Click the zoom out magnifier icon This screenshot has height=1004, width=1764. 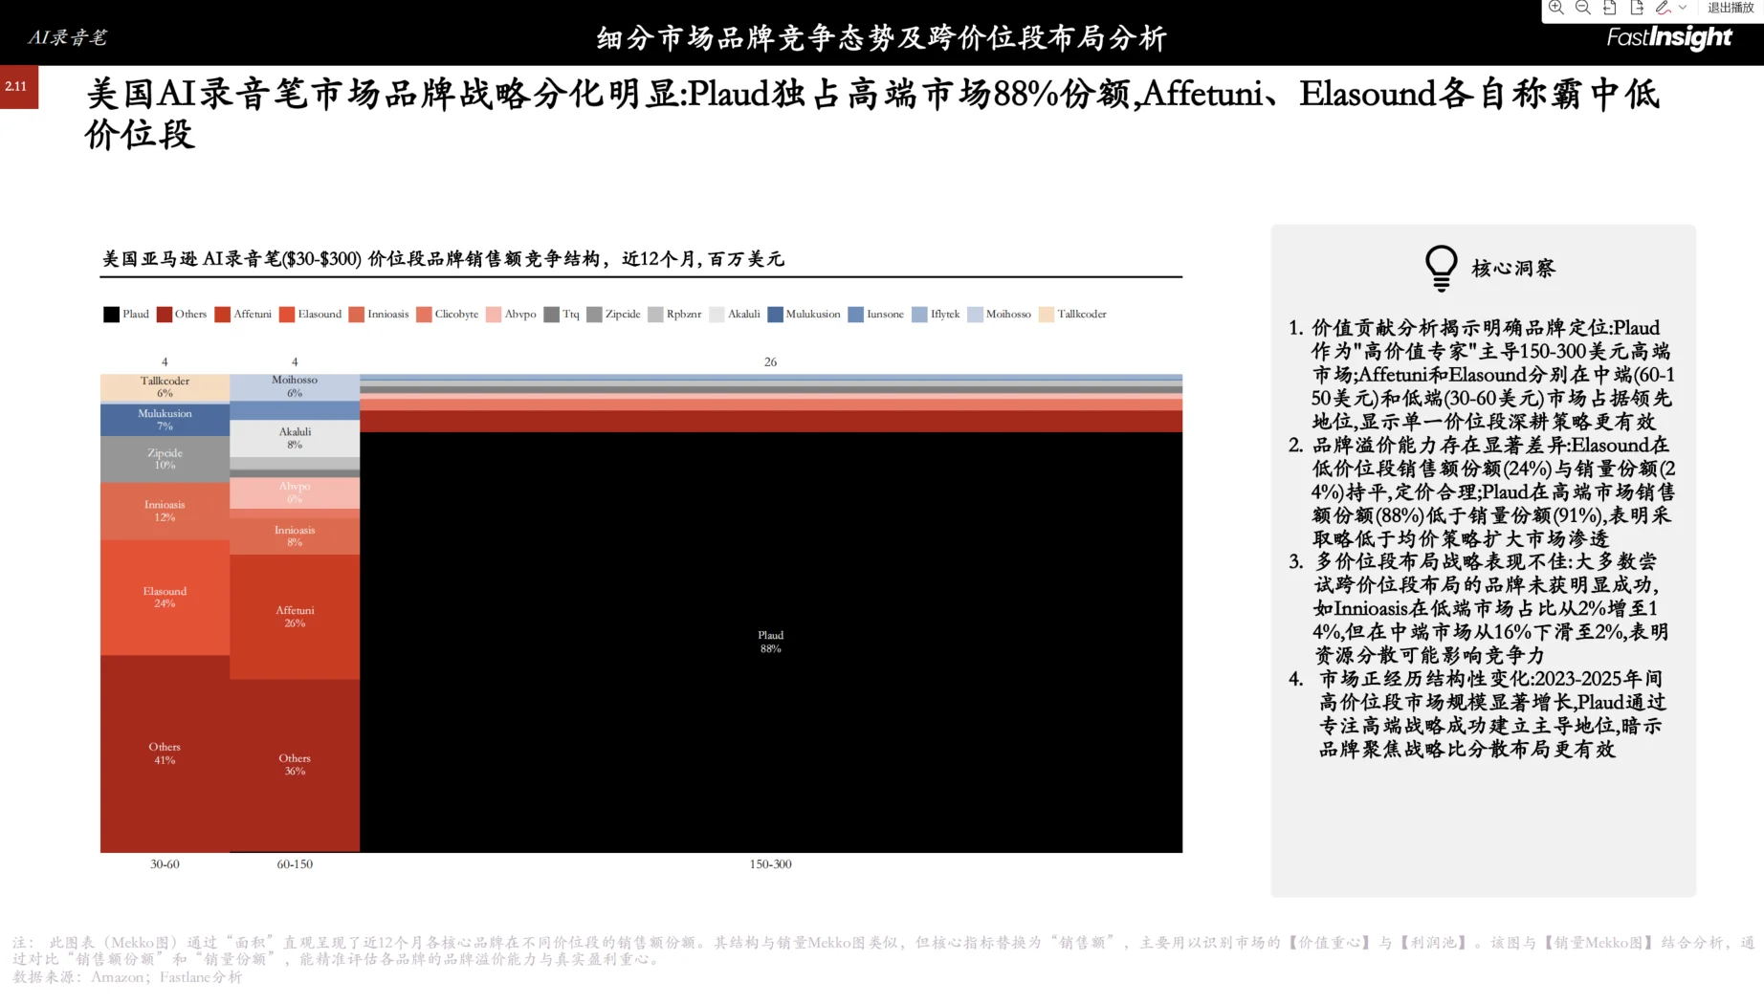coord(1583,8)
